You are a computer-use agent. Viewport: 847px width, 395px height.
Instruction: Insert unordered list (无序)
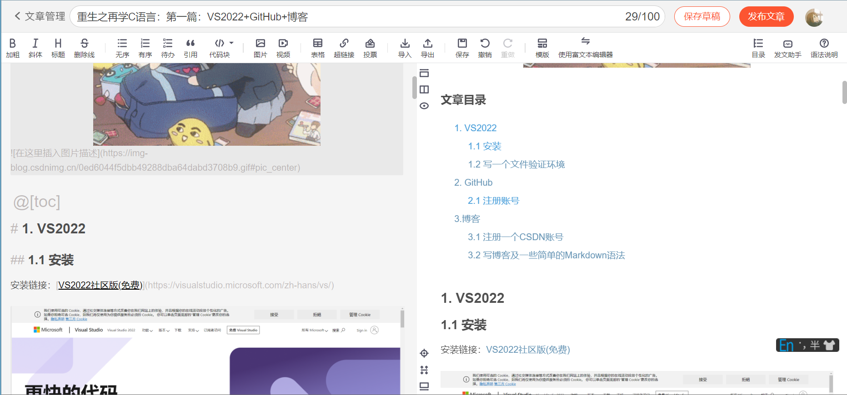(x=122, y=48)
